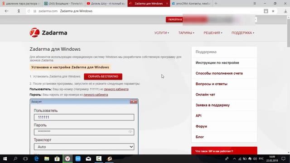Open Заявка в поддержку
The image size is (290, 163).
tap(213, 105)
